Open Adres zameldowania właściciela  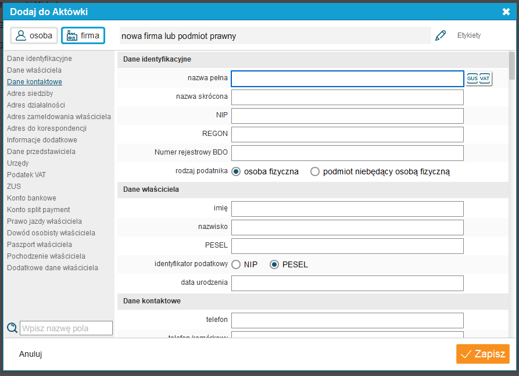pos(59,116)
